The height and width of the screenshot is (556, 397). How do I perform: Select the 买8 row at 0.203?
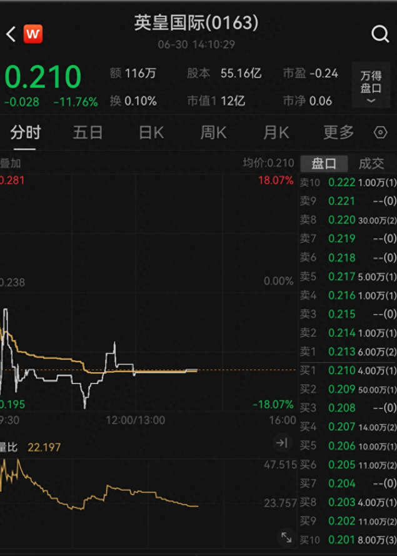348,502
